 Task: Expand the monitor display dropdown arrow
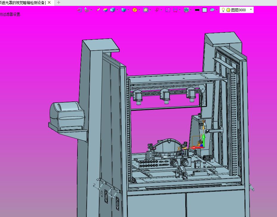tap(191, 10)
